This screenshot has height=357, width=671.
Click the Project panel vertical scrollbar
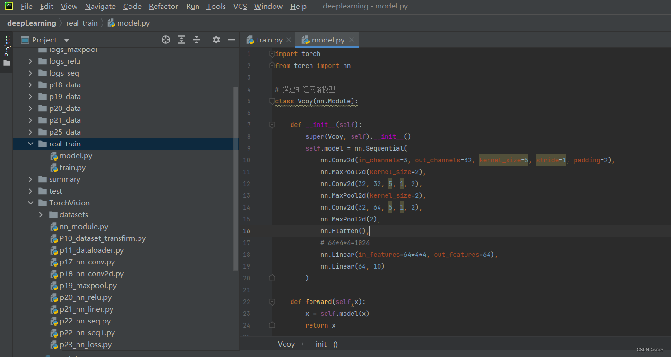pos(236,178)
